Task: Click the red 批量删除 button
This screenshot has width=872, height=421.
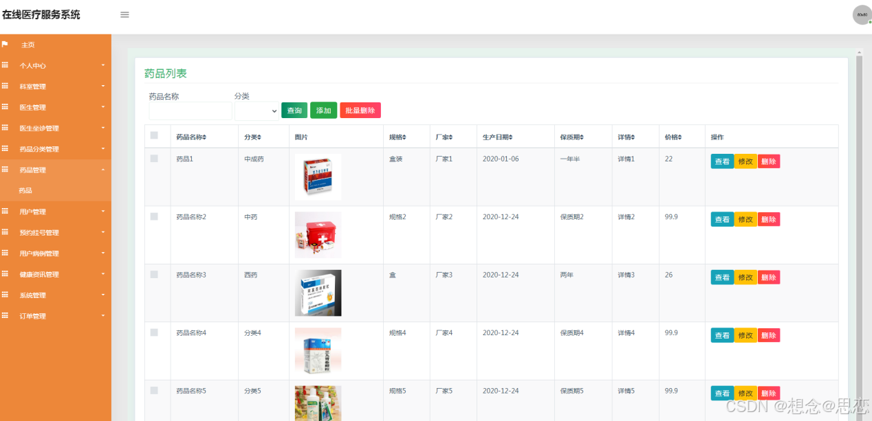Action: click(x=360, y=110)
